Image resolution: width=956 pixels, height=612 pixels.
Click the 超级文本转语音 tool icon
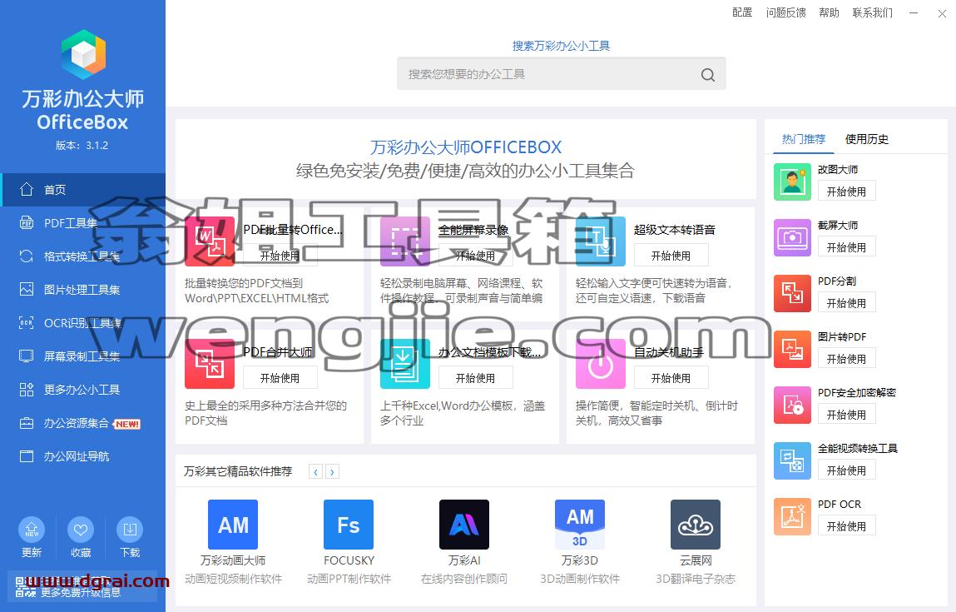pos(601,241)
